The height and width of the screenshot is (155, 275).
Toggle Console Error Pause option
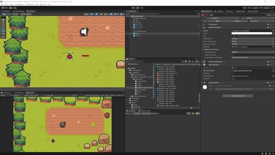[x=146, y=114]
